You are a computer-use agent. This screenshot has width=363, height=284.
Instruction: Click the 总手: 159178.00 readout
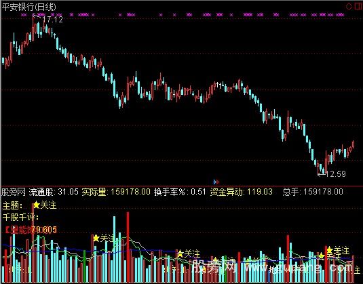[x=313, y=192]
